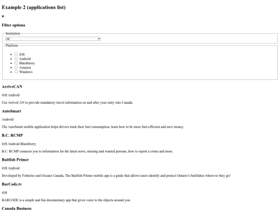
Task: Click the Android checkbox label text
Action: (x=25, y=59)
